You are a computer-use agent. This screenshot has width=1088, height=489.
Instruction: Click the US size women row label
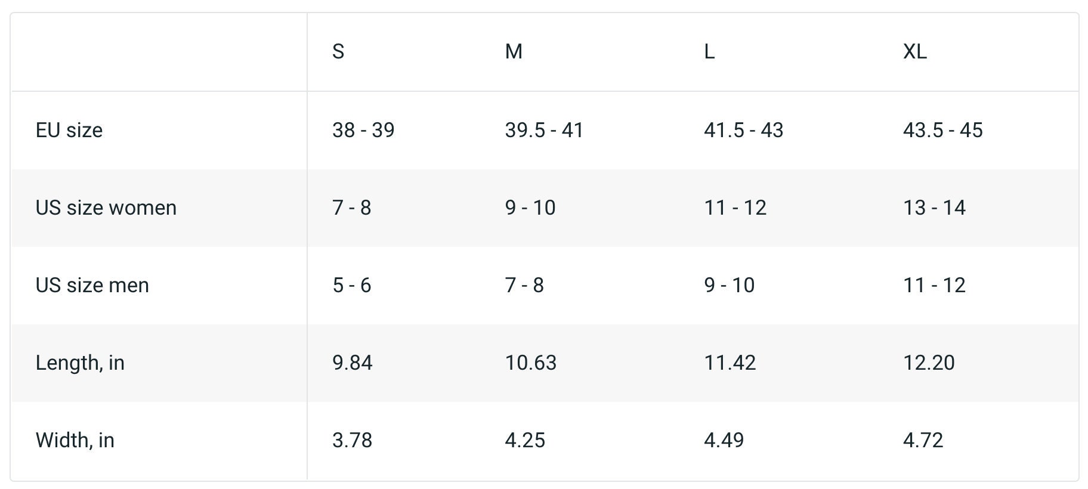pos(106,208)
